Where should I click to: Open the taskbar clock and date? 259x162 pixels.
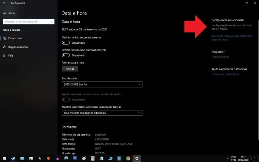pos(244,158)
